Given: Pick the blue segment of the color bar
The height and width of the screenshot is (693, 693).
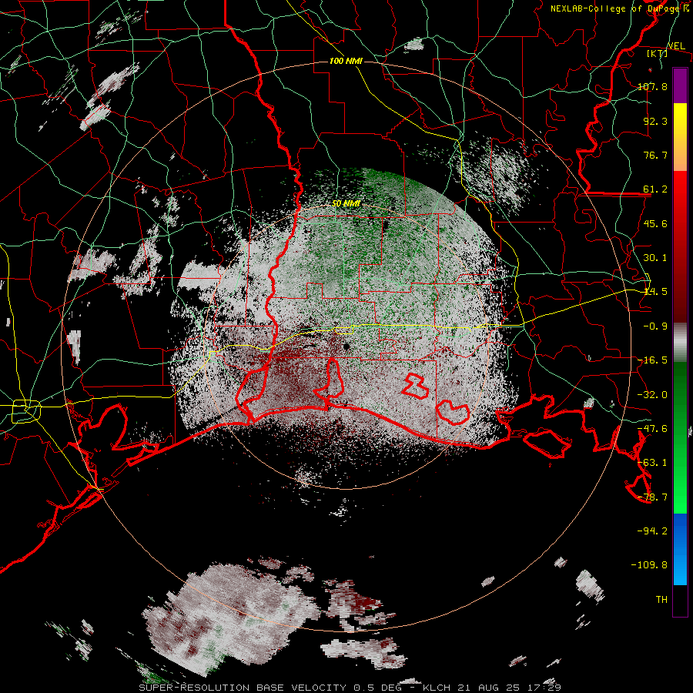Looking at the screenshot, I should pyautogui.click(x=680, y=549).
